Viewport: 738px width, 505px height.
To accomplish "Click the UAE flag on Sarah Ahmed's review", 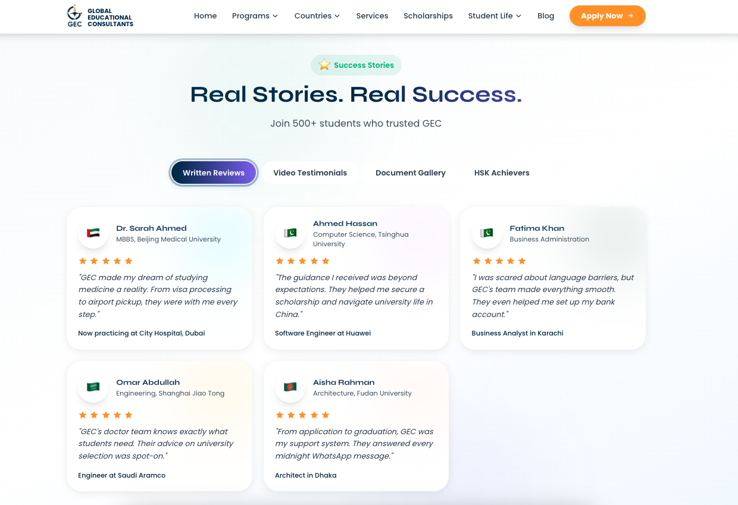I will 93,233.
